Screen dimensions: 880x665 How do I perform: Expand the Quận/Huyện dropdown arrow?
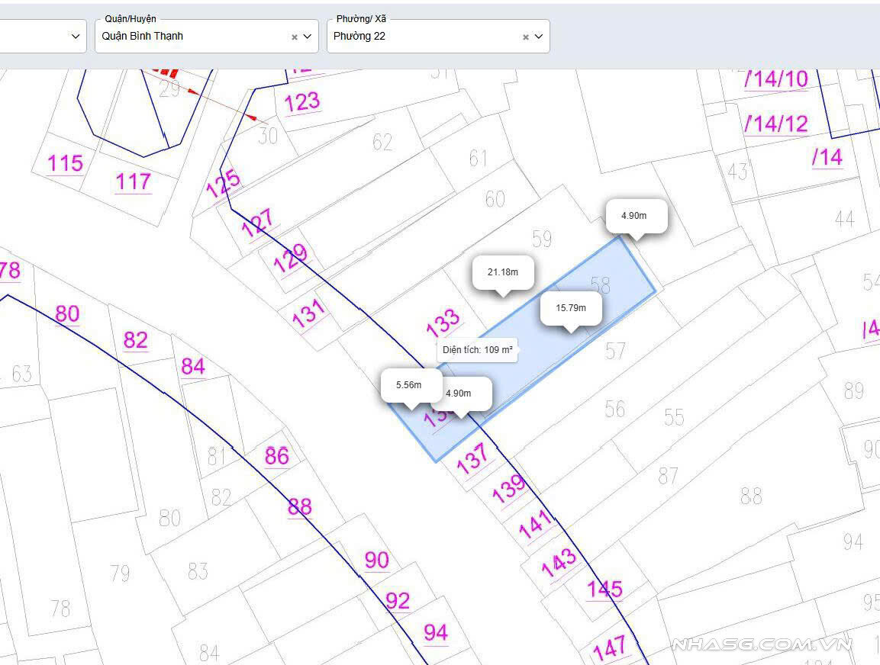click(x=308, y=37)
